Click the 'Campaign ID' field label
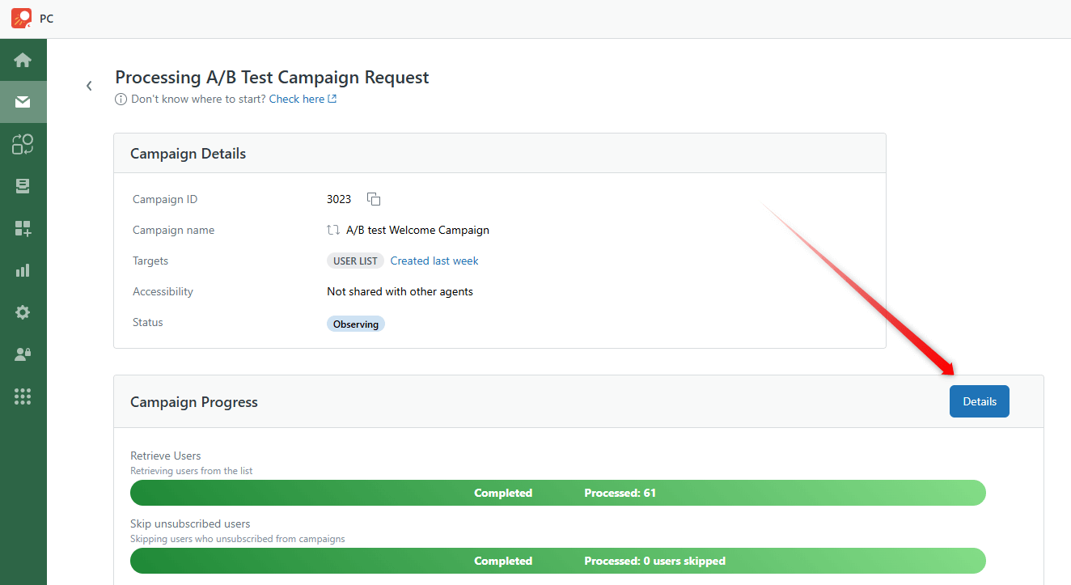 tap(165, 199)
